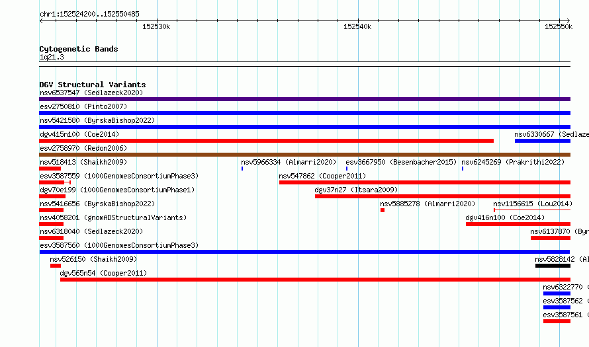Open nsv5966334 (Almarri2020) label
This screenshot has height=347, width=589.
pyautogui.click(x=289, y=162)
